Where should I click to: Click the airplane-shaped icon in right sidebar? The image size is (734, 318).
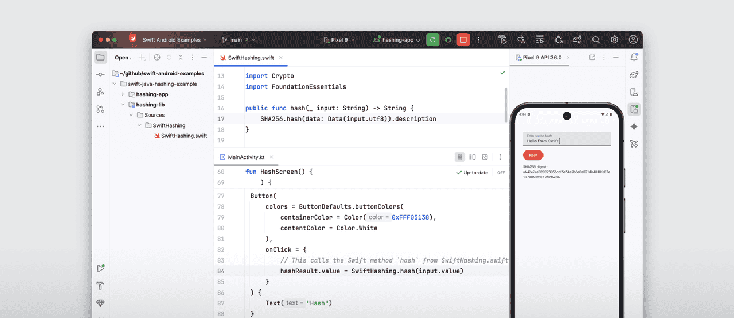[x=634, y=144]
